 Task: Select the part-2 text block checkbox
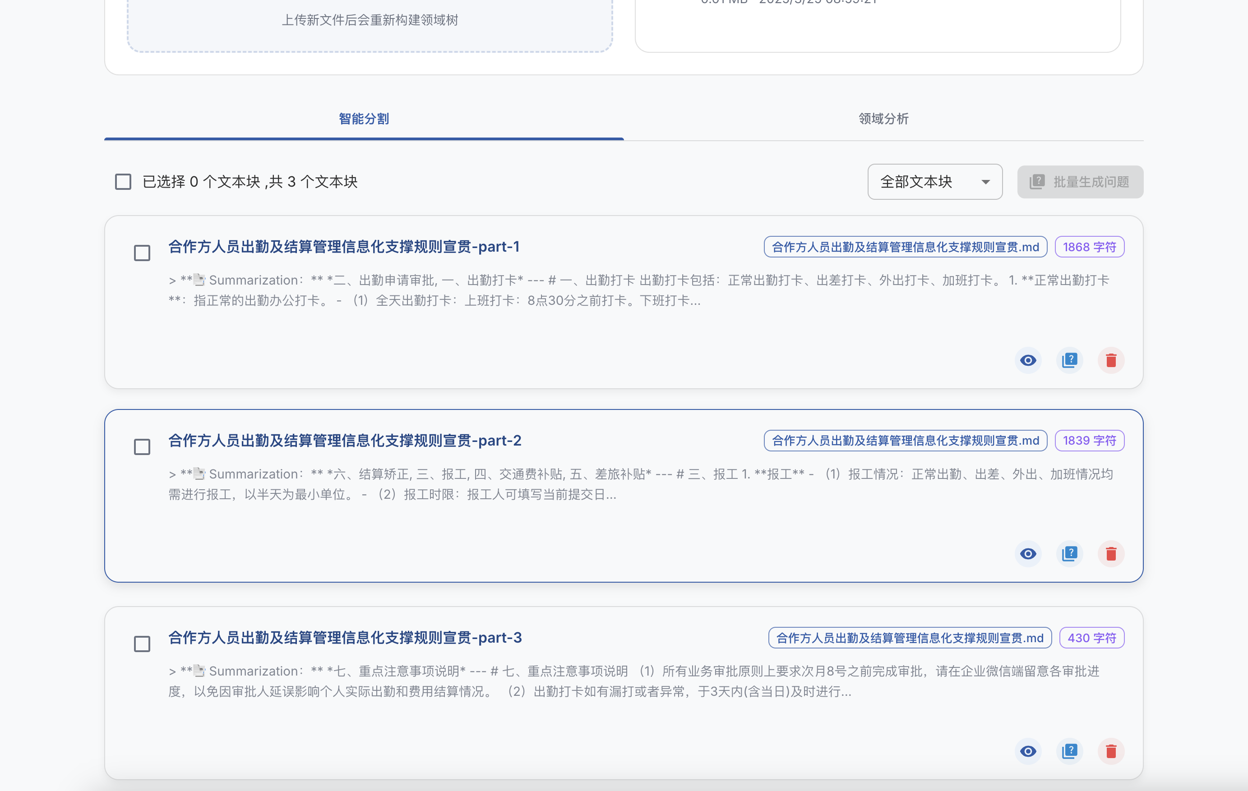click(142, 446)
